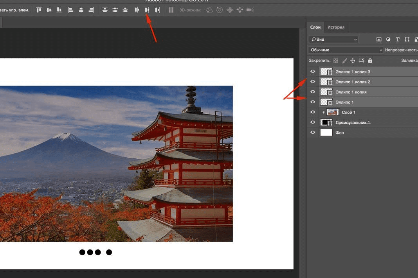Click the Эллипс 1 копия 2 layer name
This screenshot has width=418, height=278.
tap(353, 82)
